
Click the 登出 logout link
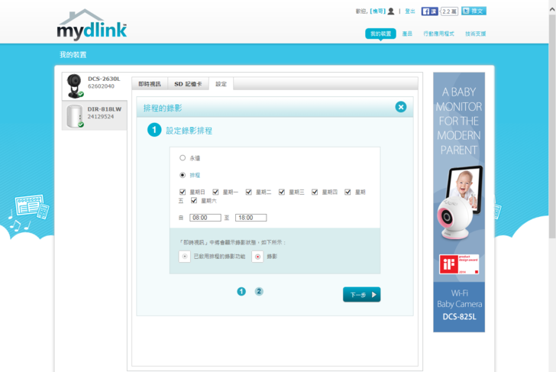click(x=410, y=11)
